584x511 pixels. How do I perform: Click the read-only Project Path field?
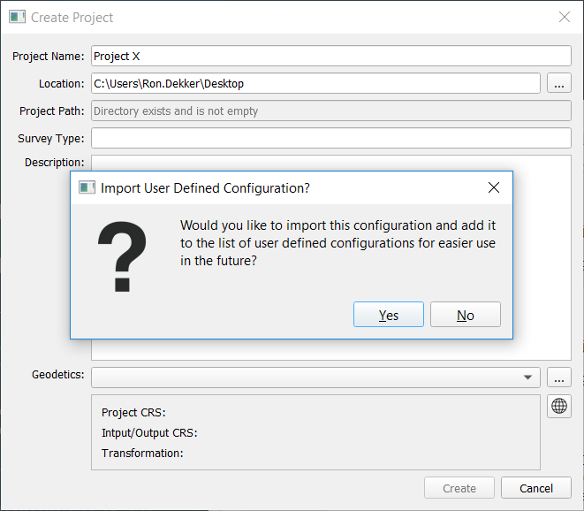331,111
